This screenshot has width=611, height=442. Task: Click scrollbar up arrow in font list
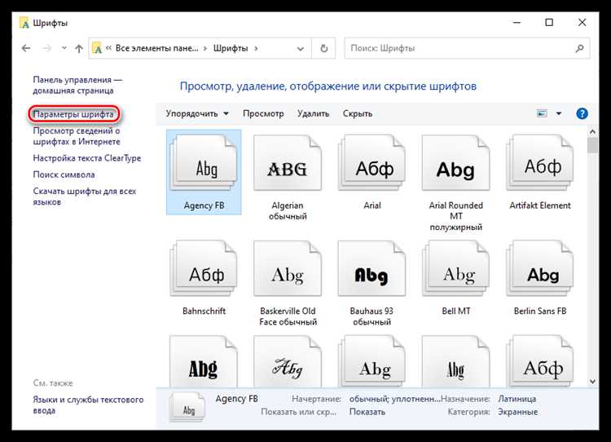coord(592,132)
